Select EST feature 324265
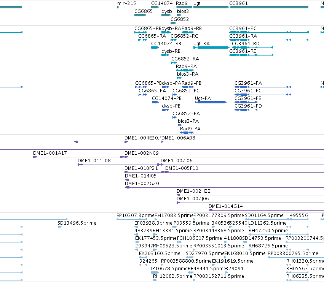 click(x=148, y=261)
